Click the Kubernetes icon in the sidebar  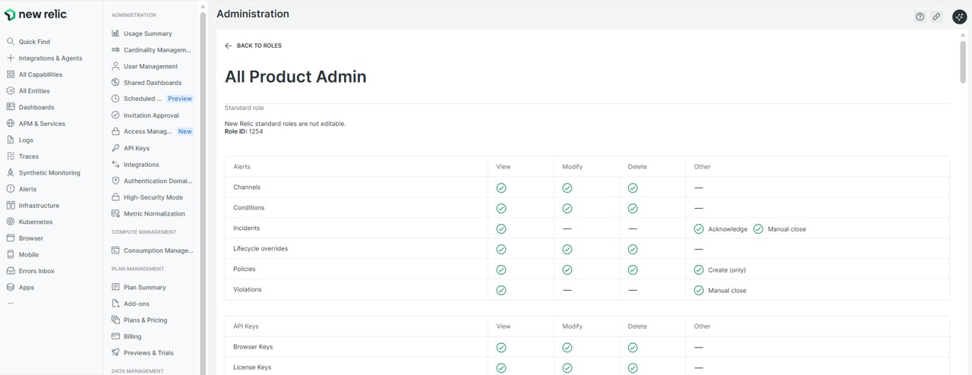[11, 222]
